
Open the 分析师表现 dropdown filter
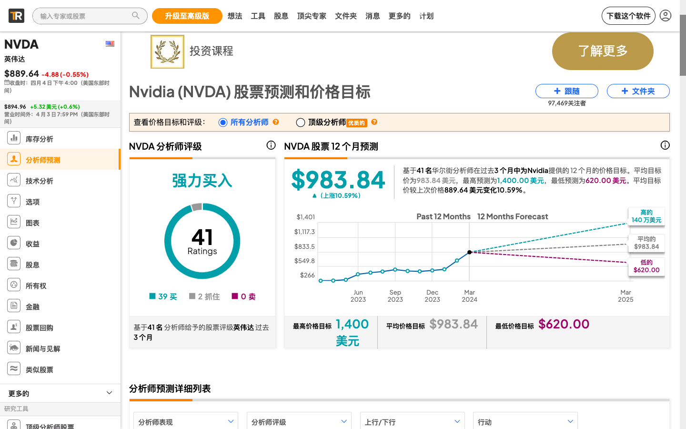coord(186,421)
